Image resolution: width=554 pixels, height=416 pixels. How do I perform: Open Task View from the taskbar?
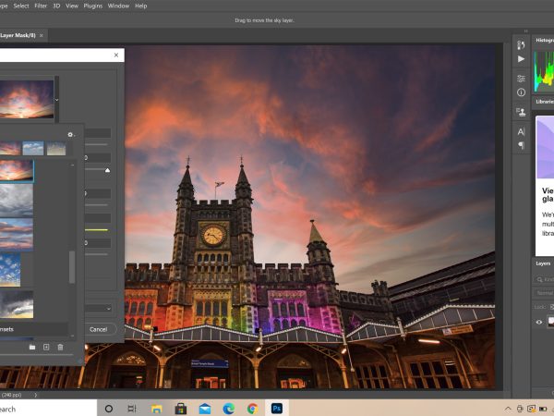pyautogui.click(x=132, y=409)
